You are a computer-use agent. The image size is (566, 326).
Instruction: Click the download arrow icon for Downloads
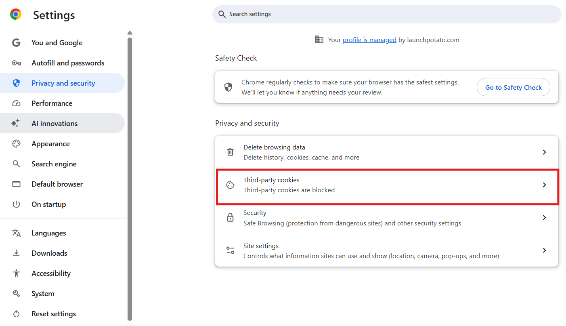pyautogui.click(x=16, y=253)
